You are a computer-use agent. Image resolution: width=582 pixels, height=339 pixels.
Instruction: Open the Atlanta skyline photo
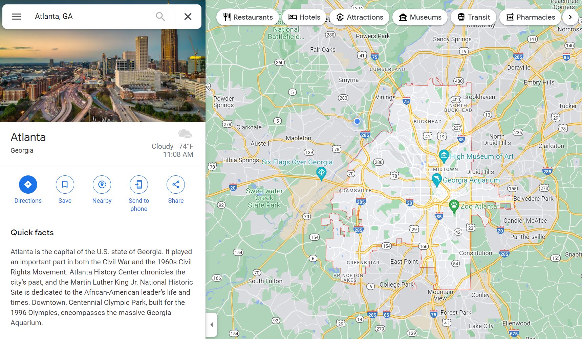click(103, 75)
